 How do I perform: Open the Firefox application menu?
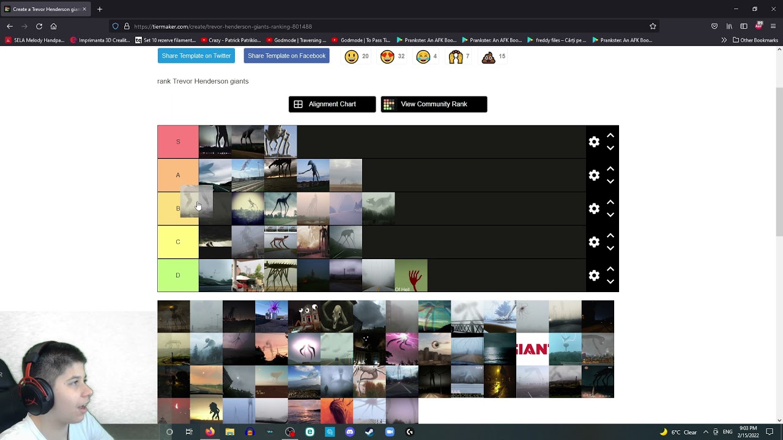[773, 26]
